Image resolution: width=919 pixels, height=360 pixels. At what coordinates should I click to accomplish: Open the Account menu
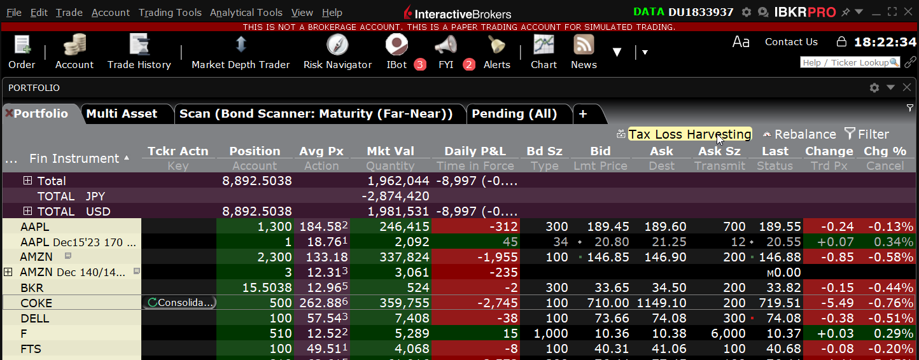click(111, 13)
